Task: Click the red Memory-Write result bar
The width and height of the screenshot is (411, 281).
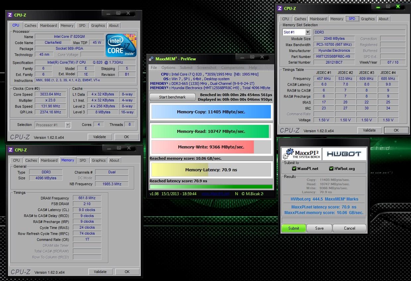Action: (203, 147)
